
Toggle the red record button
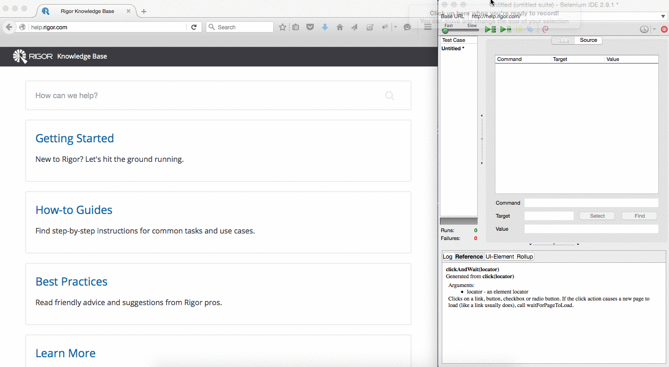tap(664, 29)
